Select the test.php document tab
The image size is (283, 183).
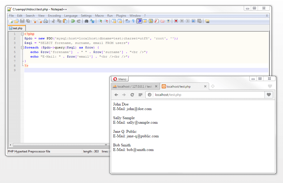17,28
